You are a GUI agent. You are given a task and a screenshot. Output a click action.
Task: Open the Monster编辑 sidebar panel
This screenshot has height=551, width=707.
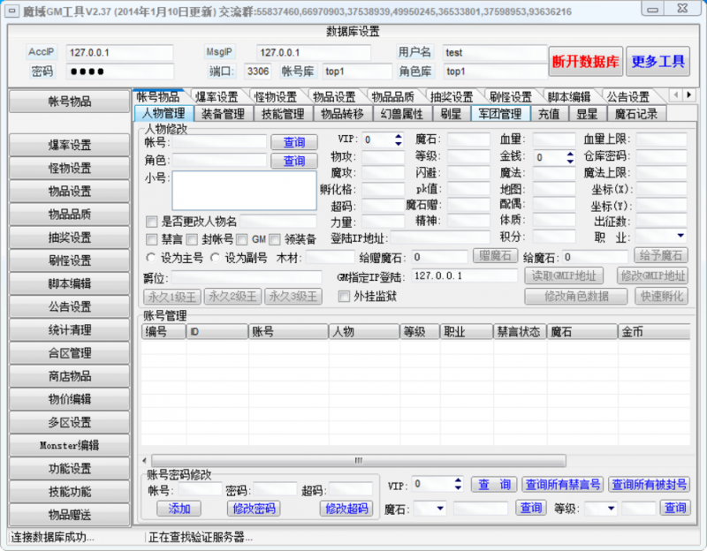(x=69, y=446)
